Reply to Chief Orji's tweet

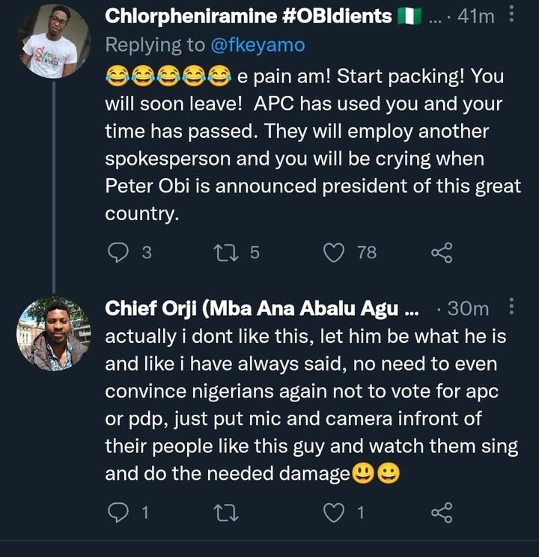pos(119,512)
